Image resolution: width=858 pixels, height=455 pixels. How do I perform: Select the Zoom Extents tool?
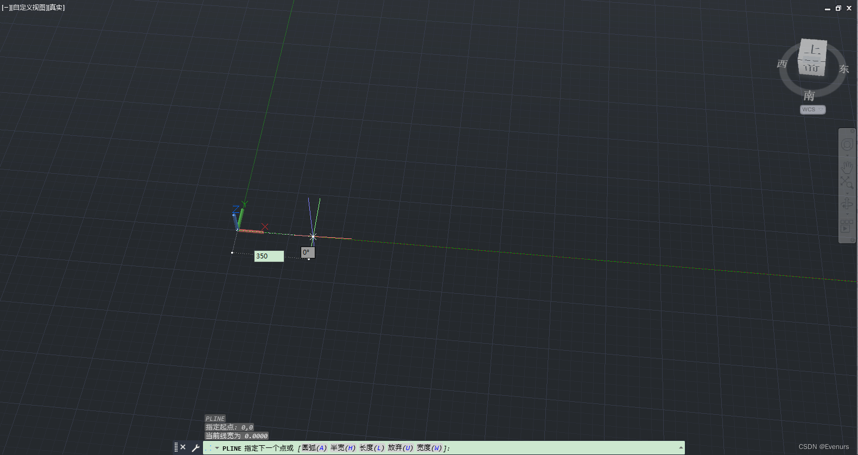(x=847, y=182)
